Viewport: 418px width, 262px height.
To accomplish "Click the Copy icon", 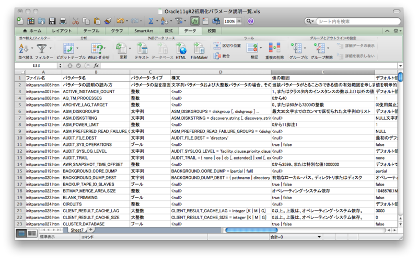I will [86, 21].
